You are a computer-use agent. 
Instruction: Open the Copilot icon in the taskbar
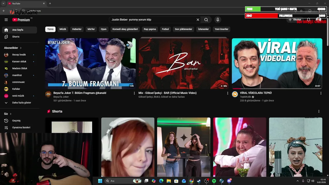(154, 181)
